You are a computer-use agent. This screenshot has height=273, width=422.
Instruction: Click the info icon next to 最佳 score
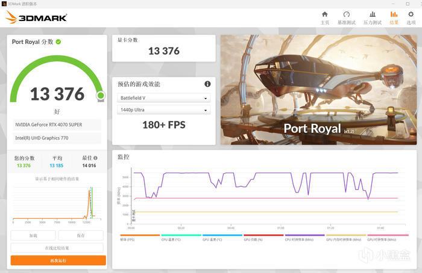(x=95, y=158)
